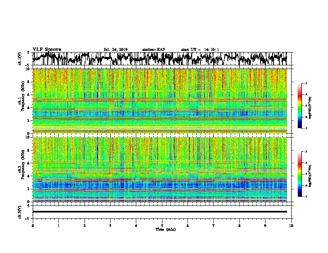
Task: Click the 4 tick on ch.1 frequency axis
Action: click(x=29, y=108)
